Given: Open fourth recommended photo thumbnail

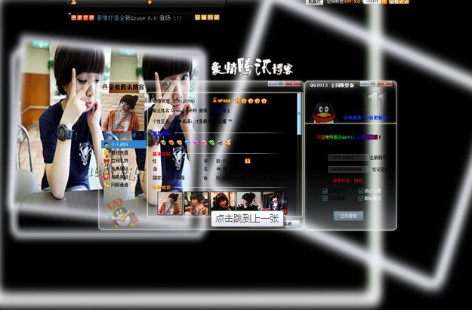Looking at the screenshot, I should coord(248,201).
